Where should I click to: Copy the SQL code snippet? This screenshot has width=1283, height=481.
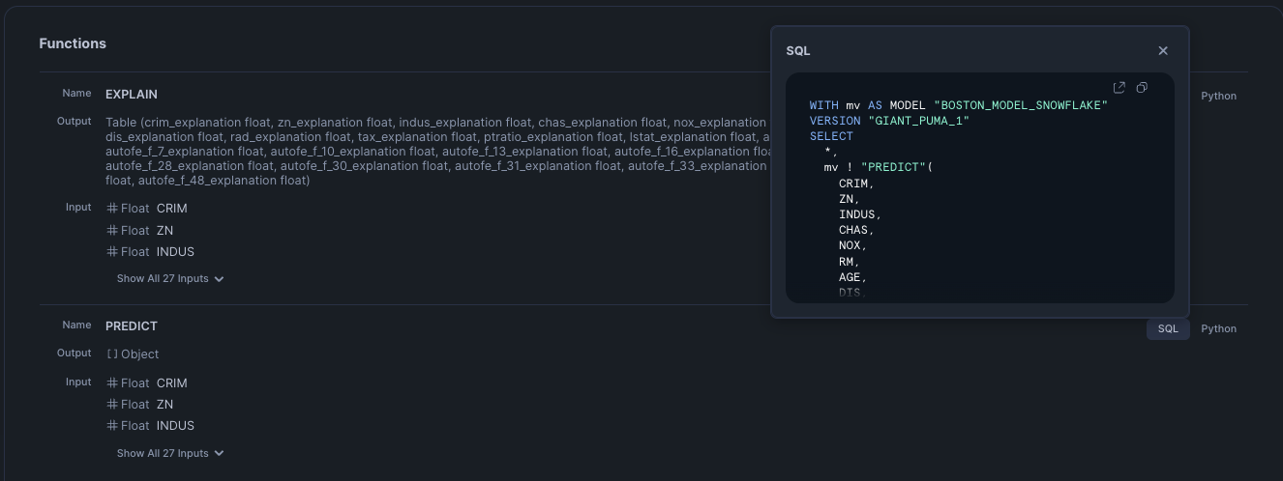[x=1142, y=88]
